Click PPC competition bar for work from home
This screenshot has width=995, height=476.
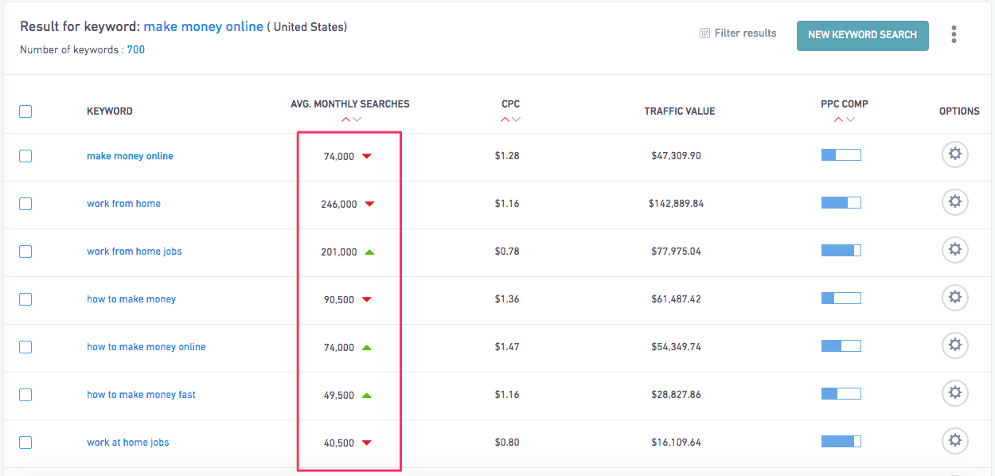(x=841, y=204)
